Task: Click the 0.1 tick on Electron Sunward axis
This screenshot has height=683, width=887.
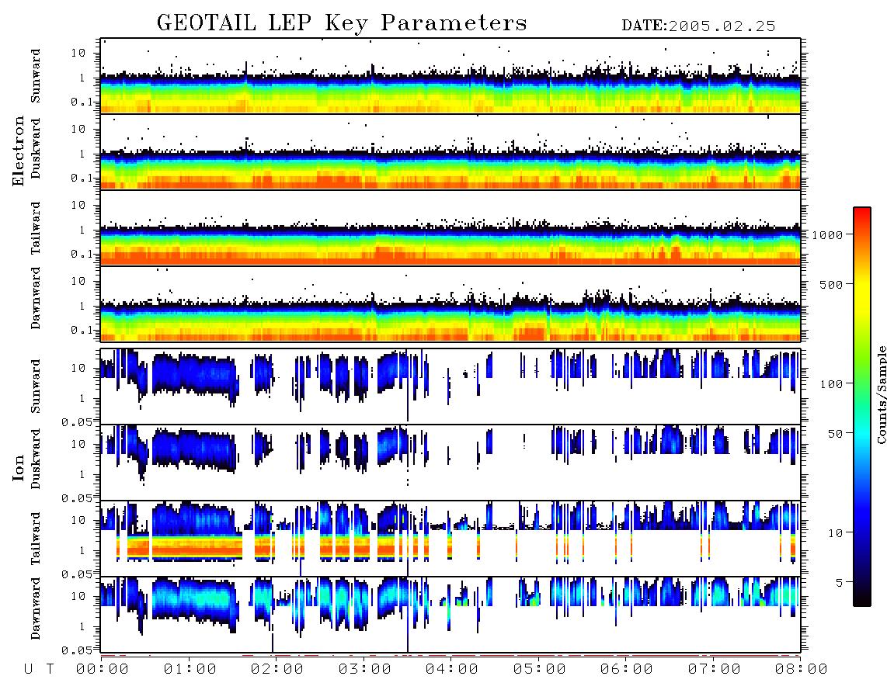Action: [x=82, y=102]
